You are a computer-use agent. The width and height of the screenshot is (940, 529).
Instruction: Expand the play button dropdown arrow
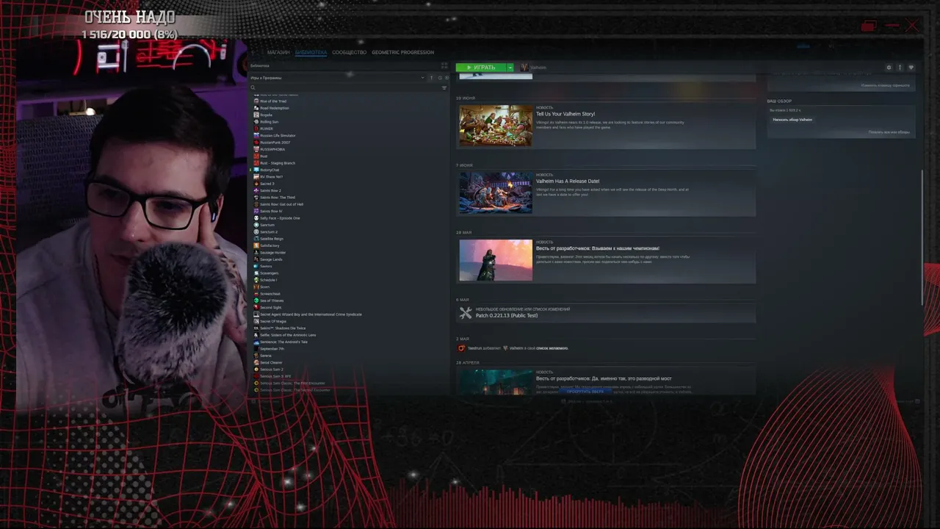(x=510, y=68)
